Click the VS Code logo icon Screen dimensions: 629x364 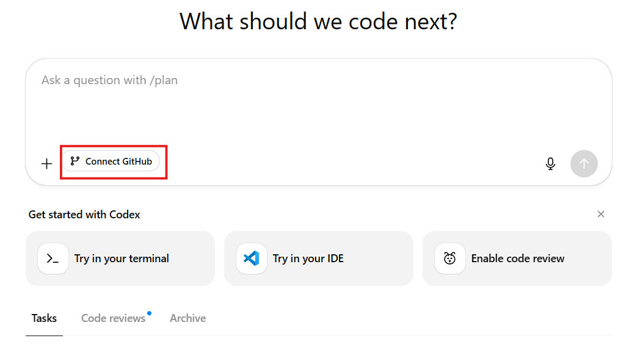252,259
